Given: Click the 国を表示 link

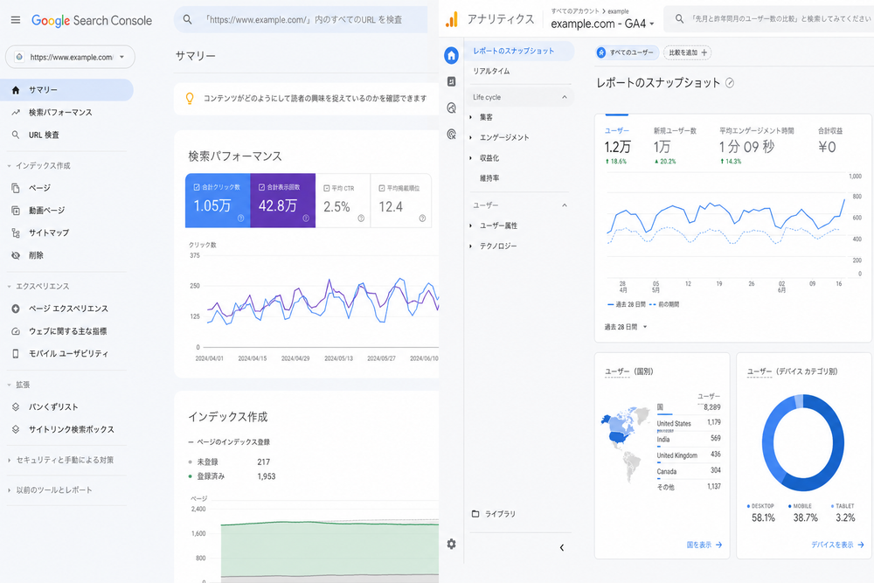Looking at the screenshot, I should tap(704, 545).
